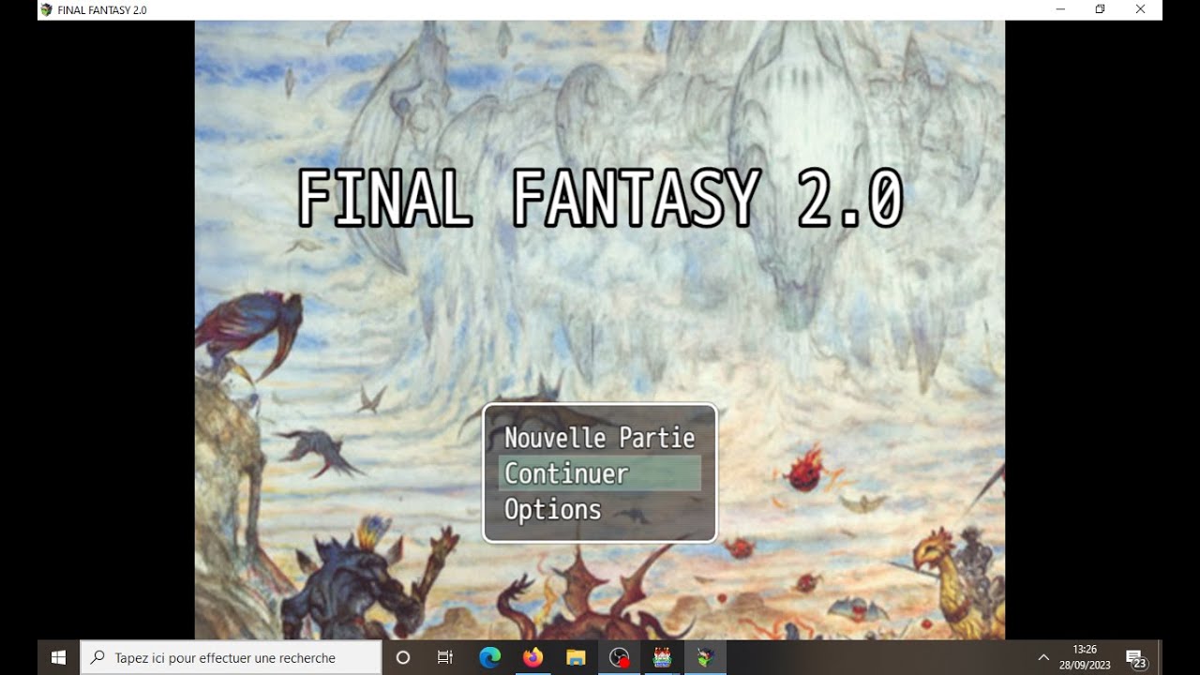Screen dimensions: 1200x675
Task: Open the Windows Start menu
Action: point(58,658)
